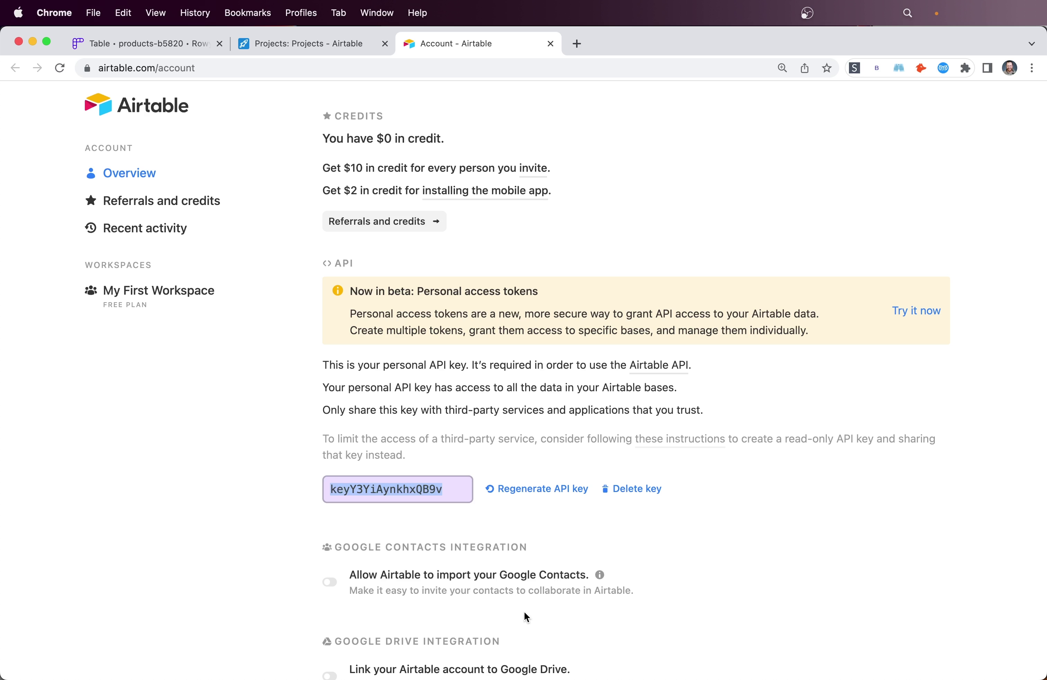The width and height of the screenshot is (1047, 680).
Task: Click Try it now personal access tokens link
Action: [916, 310]
